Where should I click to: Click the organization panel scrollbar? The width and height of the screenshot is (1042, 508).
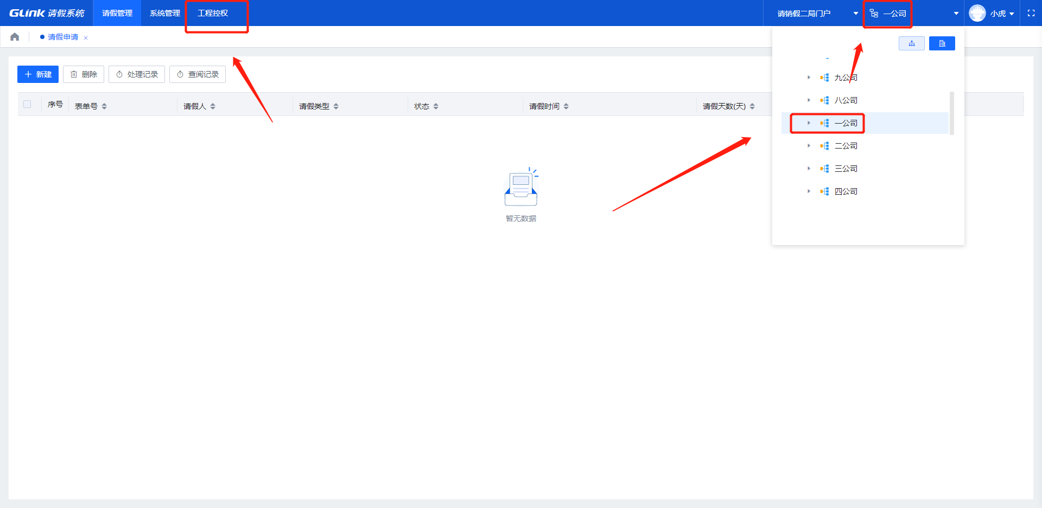952,113
